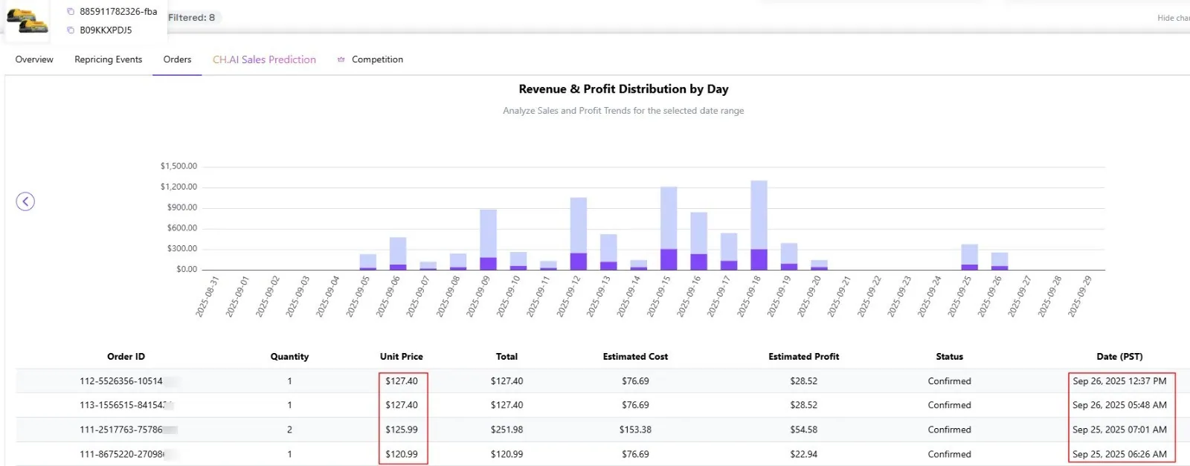Click the Filtered: 8 badge

pyautogui.click(x=192, y=17)
